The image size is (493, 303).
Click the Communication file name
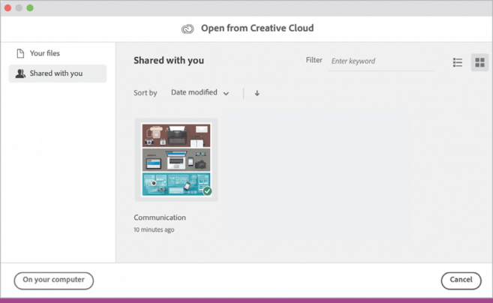(160, 217)
